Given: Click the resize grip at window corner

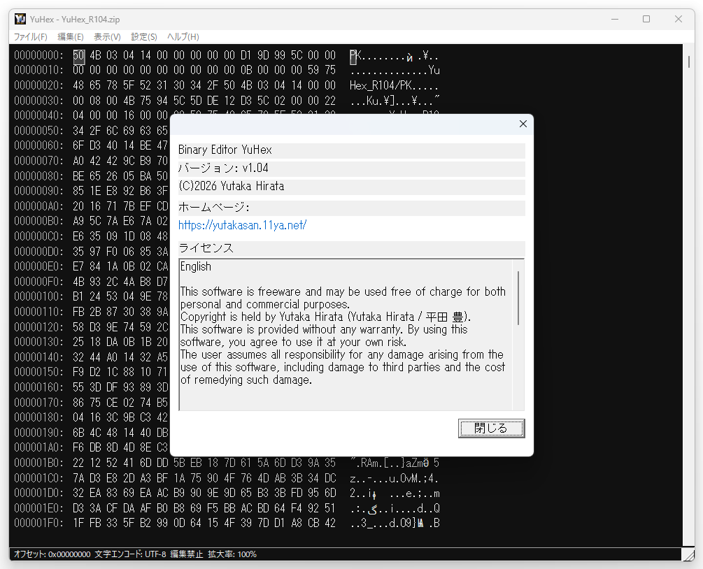Looking at the screenshot, I should click(x=688, y=554).
